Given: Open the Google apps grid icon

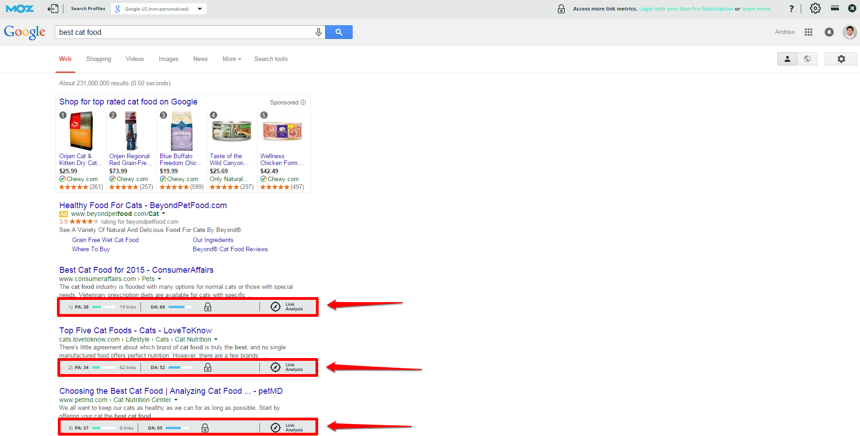Looking at the screenshot, I should click(809, 32).
